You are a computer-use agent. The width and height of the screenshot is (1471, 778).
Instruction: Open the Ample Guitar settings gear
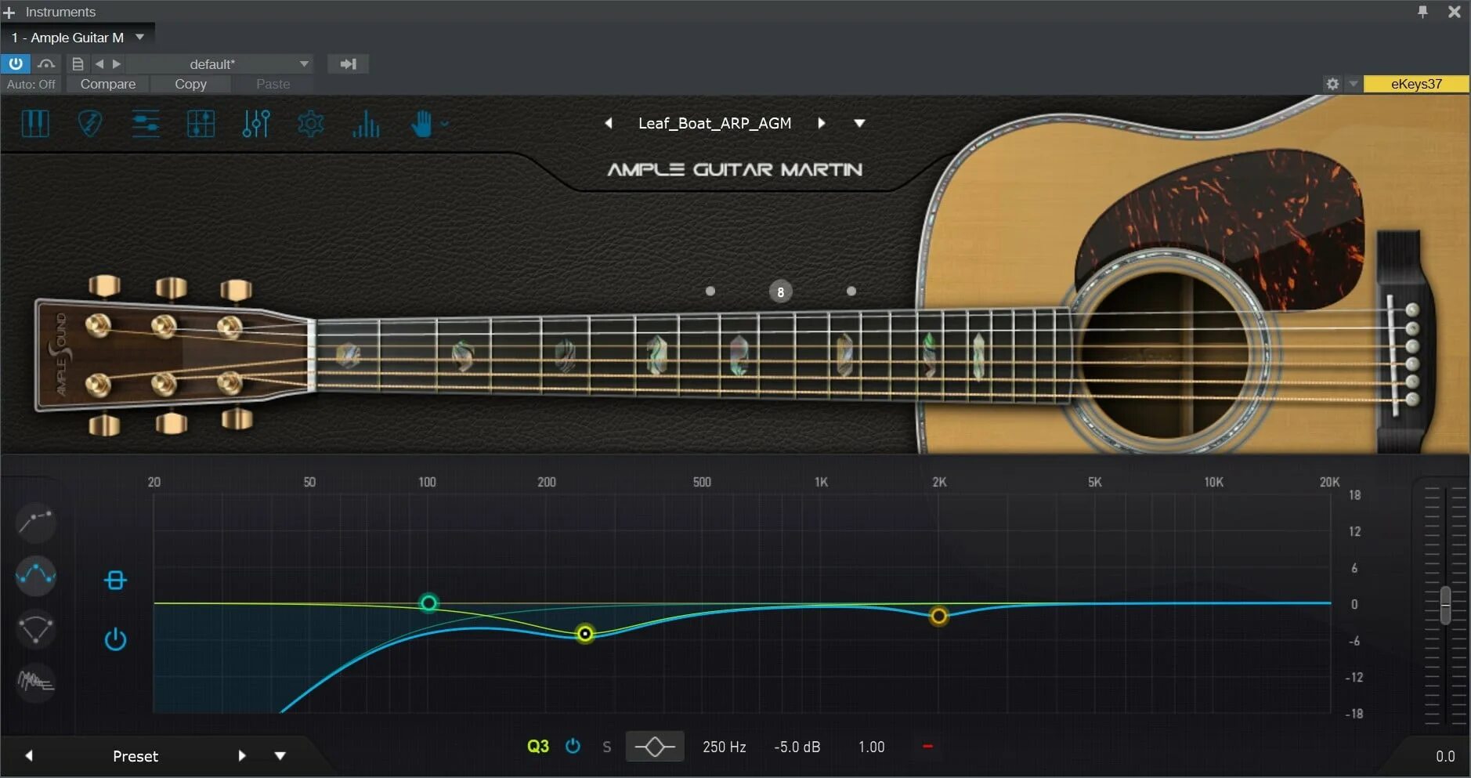(x=311, y=124)
